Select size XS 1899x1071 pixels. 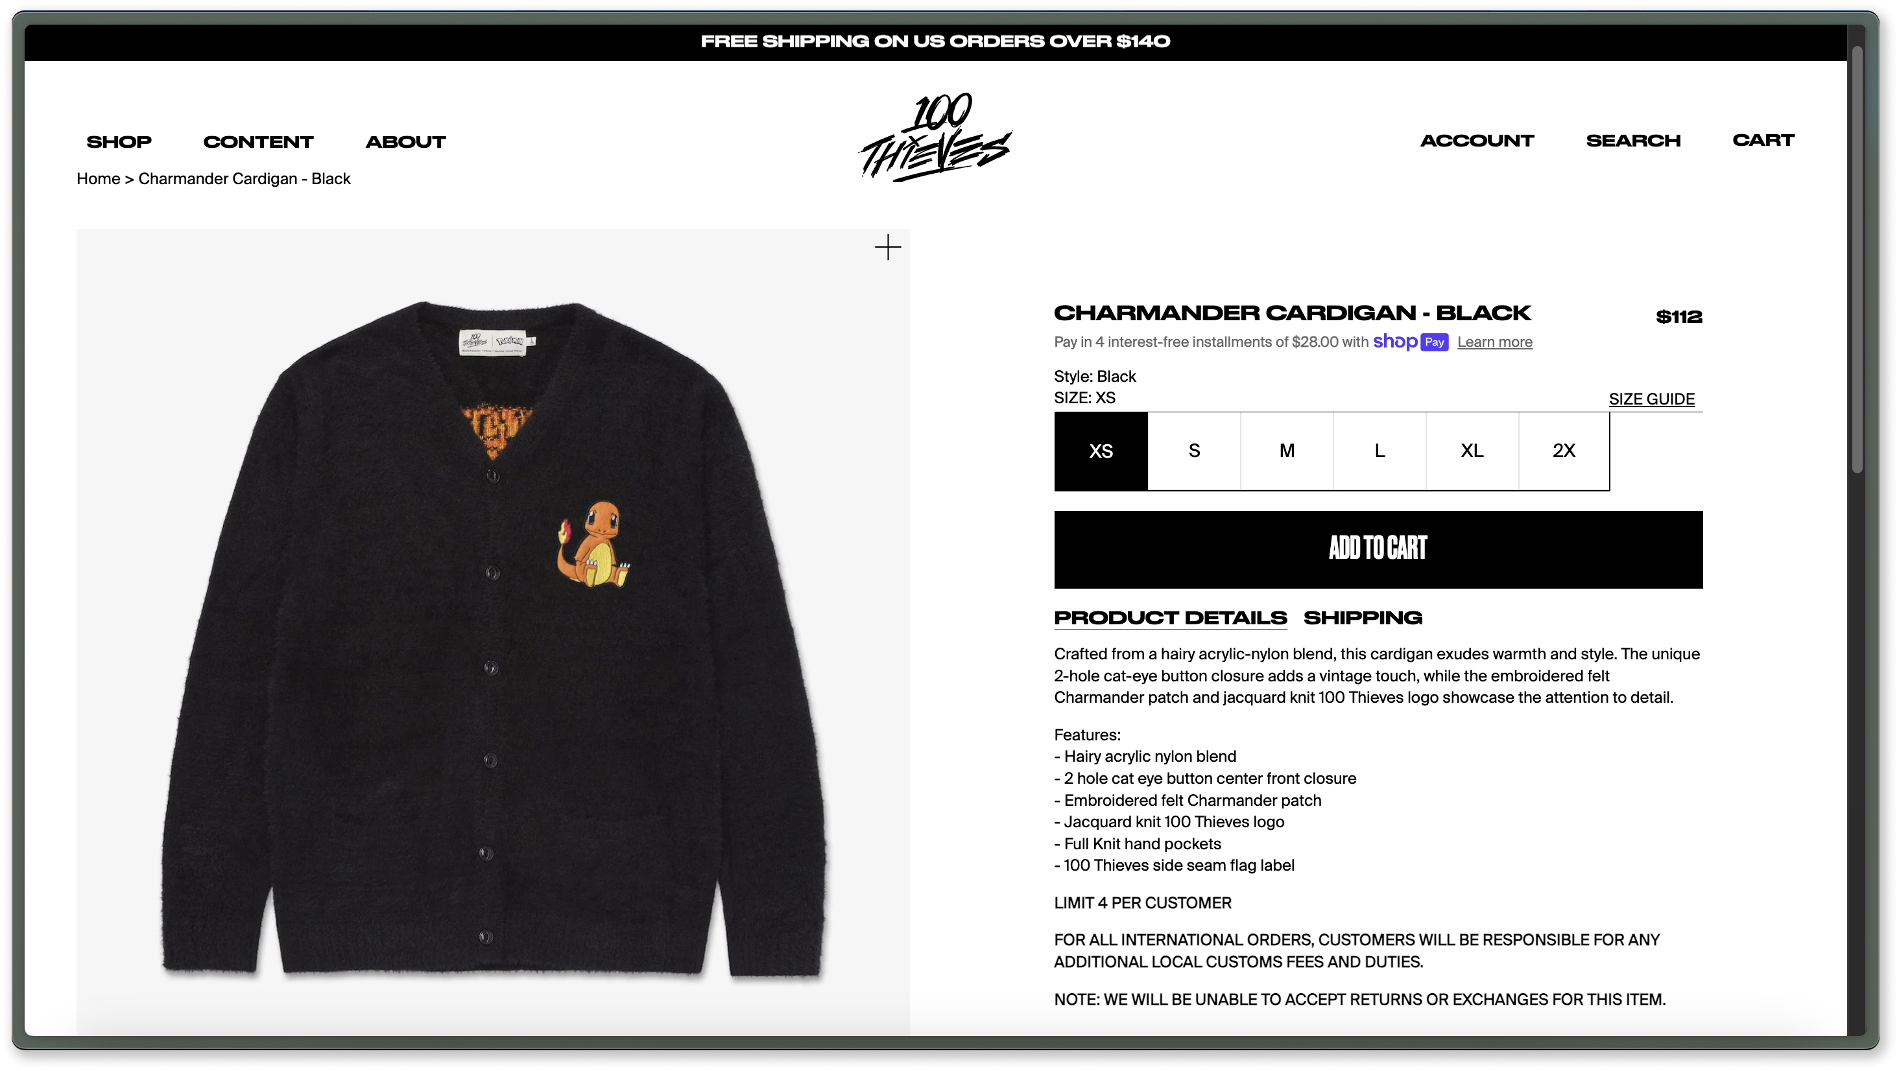coord(1101,451)
